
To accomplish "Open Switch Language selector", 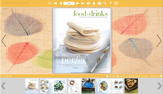I will (x=139, y=76).
